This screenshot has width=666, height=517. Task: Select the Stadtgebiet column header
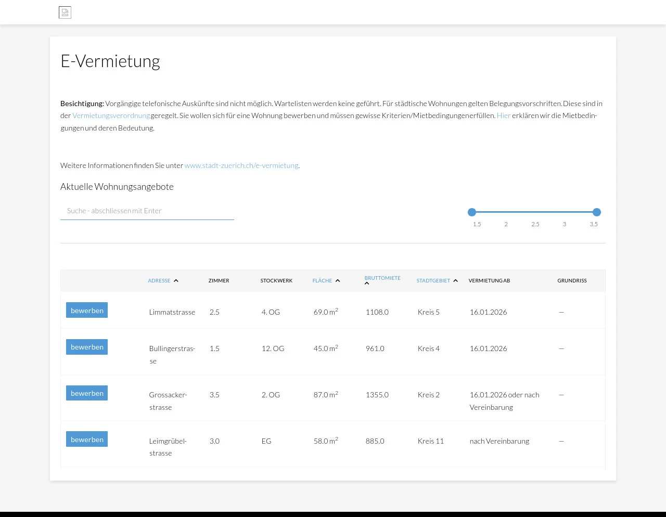[x=433, y=281]
